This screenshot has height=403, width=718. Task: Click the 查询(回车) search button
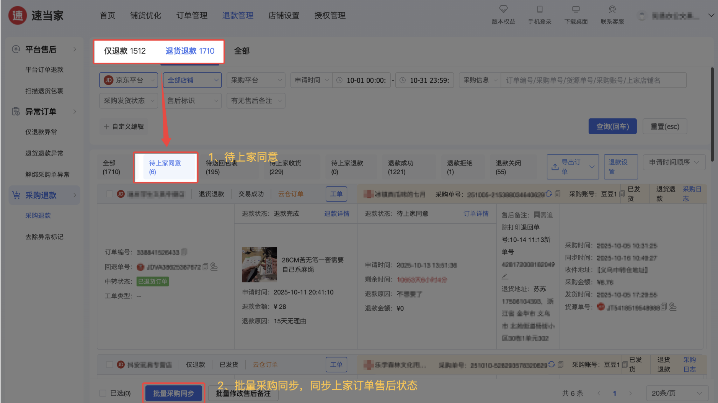click(612, 126)
